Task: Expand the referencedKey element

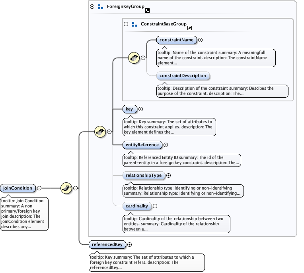Action: 129,244
